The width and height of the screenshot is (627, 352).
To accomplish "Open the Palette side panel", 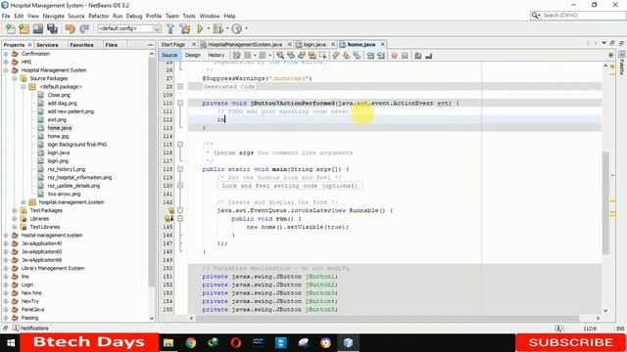I will tap(622, 64).
